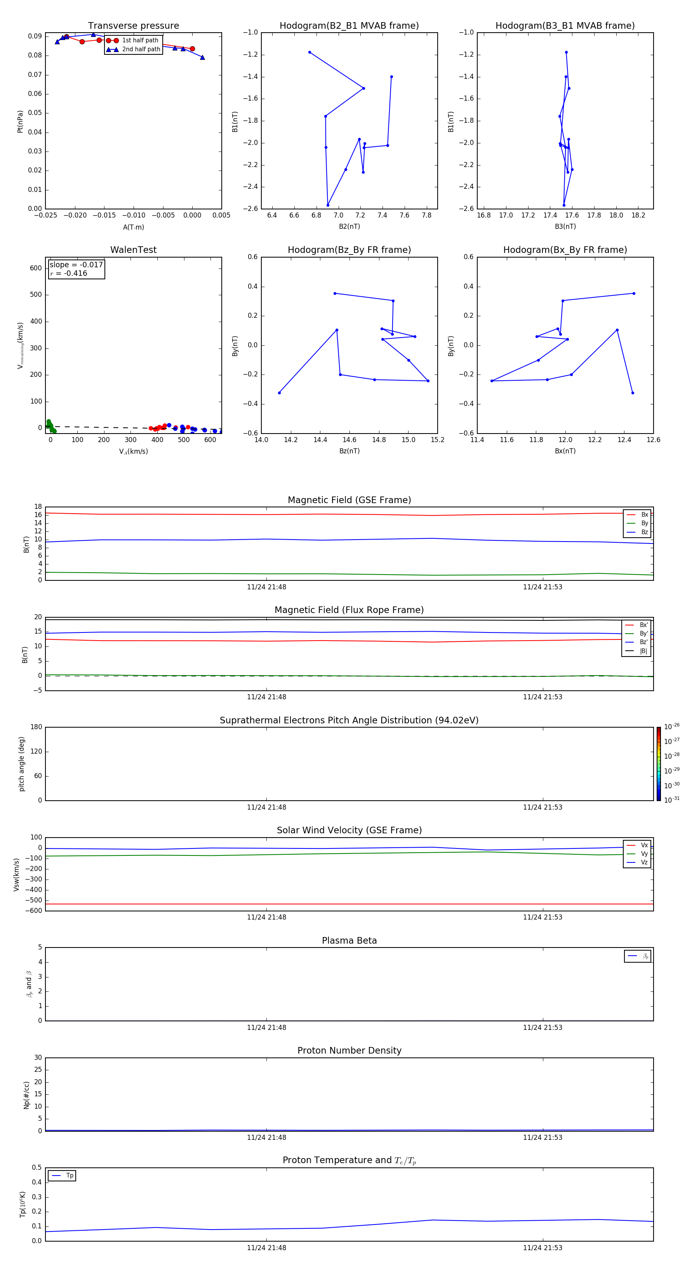
Task: Select the "r = -0.416" annotation
Action: click(68, 273)
